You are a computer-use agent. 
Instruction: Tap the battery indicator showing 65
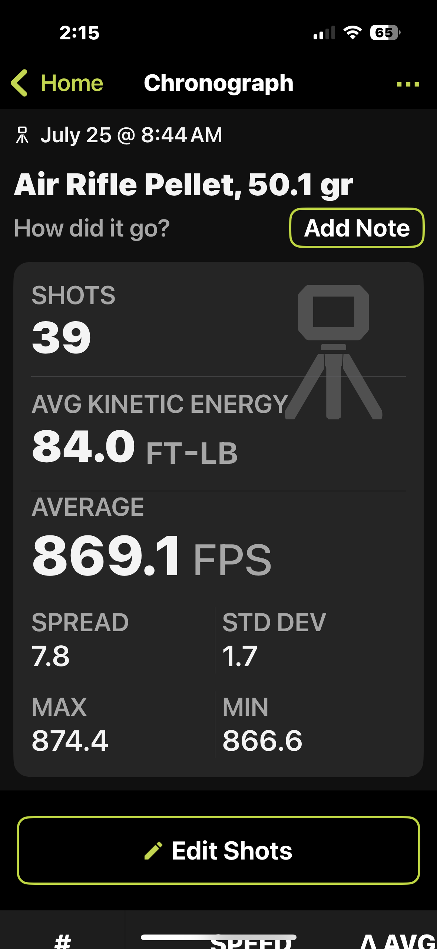click(x=385, y=33)
